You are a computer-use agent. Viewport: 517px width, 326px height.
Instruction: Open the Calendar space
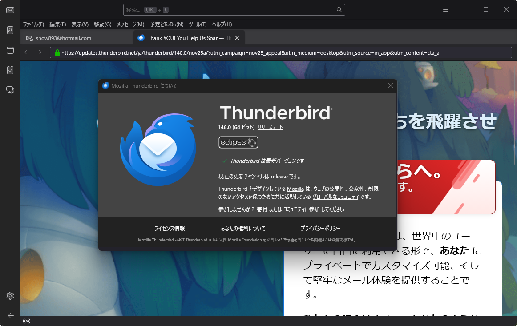click(x=10, y=50)
